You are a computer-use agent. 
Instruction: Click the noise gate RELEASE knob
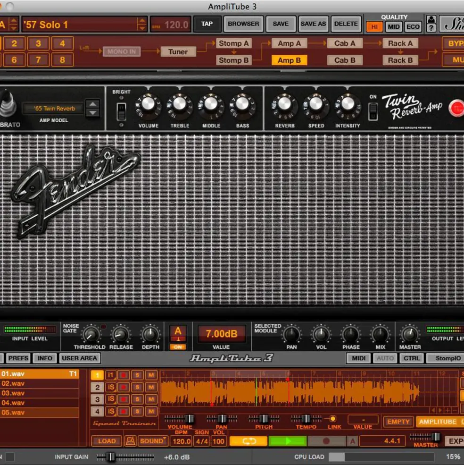[x=120, y=335]
